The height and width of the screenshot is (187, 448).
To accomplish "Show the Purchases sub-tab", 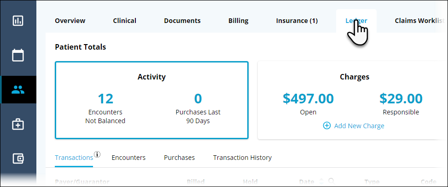I will [x=179, y=158].
